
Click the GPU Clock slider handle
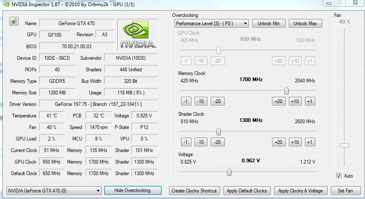(x=219, y=50)
